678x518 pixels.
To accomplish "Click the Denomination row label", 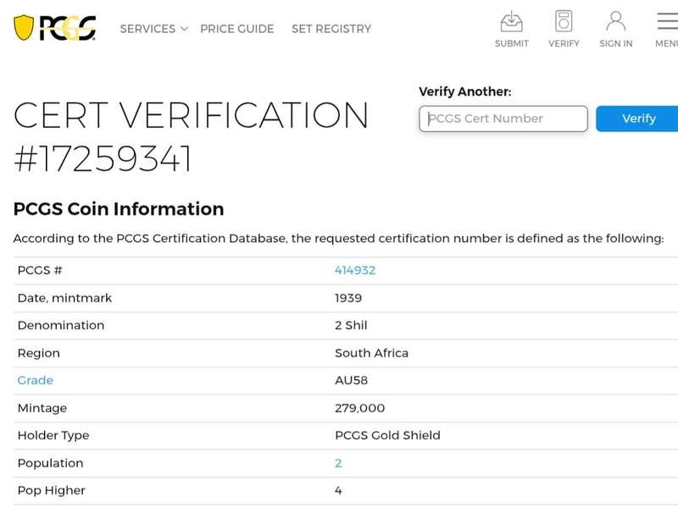I will pos(61,326).
